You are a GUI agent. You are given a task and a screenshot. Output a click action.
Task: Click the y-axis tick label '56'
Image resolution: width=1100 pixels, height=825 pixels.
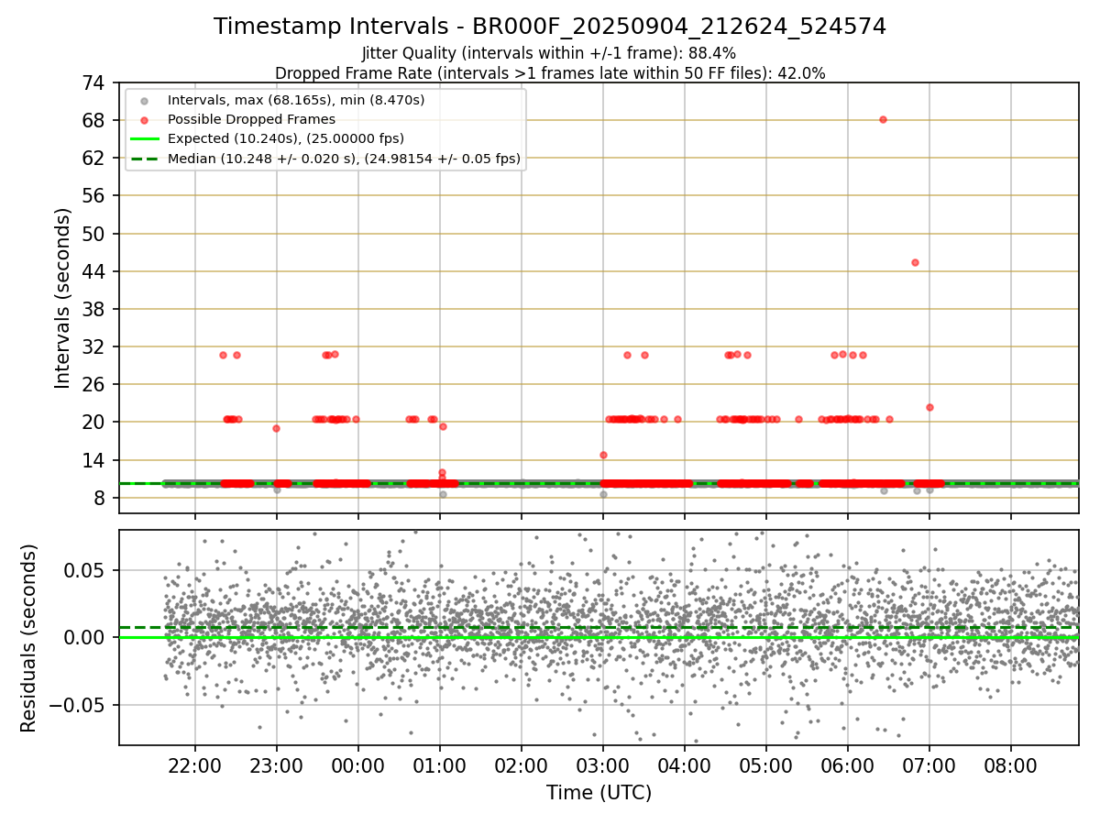[x=94, y=195]
